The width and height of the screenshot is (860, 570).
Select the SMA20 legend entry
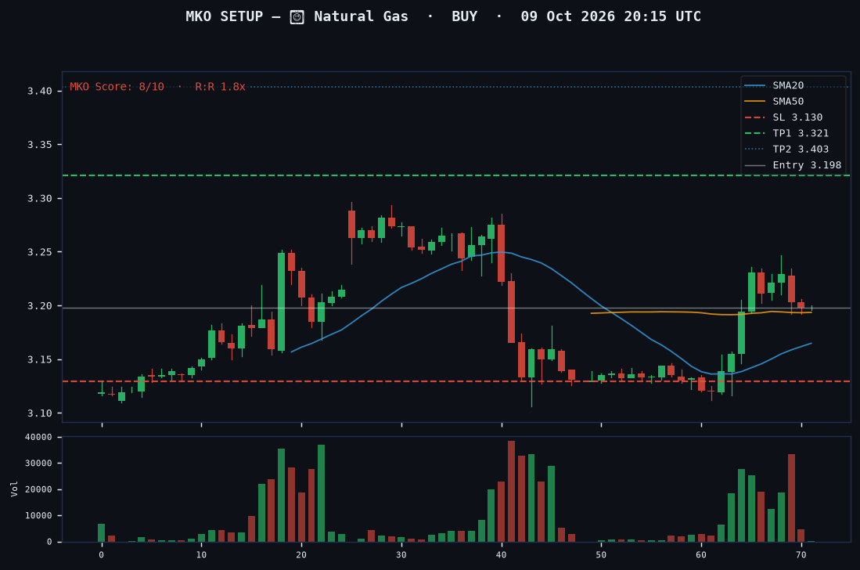pyautogui.click(x=774, y=85)
